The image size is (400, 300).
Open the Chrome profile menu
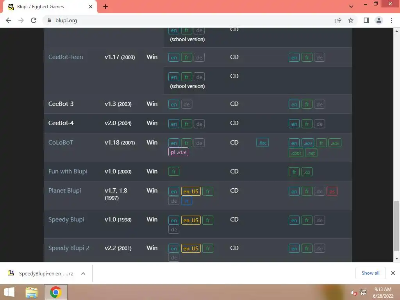379,20
